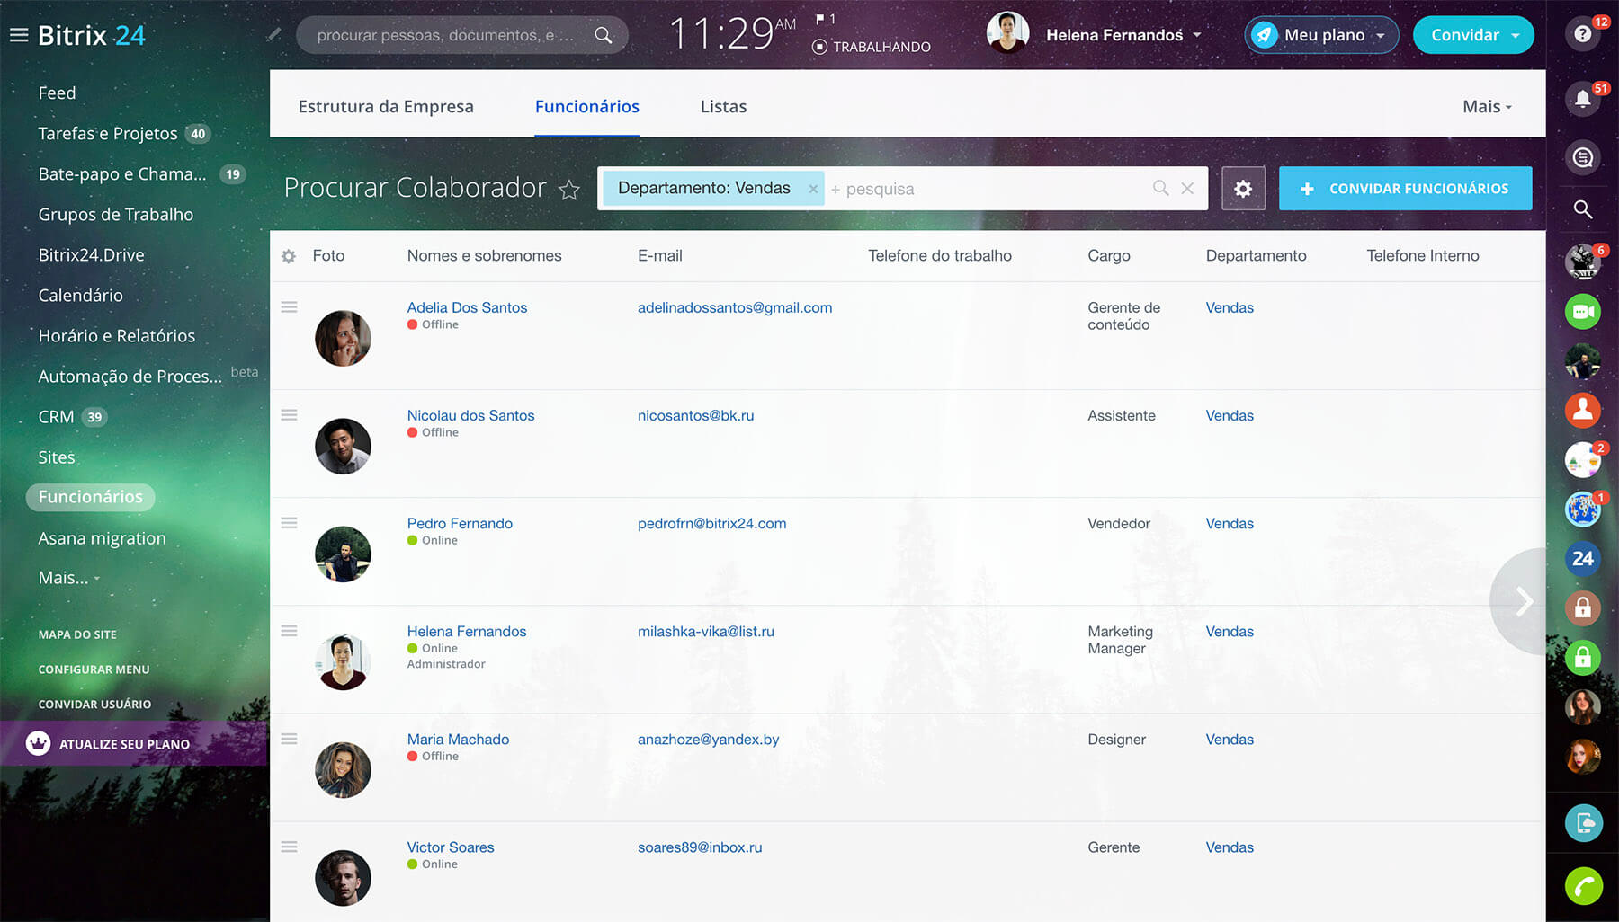Open filter settings gear button
Screen dimensions: 1619x922
click(1243, 189)
